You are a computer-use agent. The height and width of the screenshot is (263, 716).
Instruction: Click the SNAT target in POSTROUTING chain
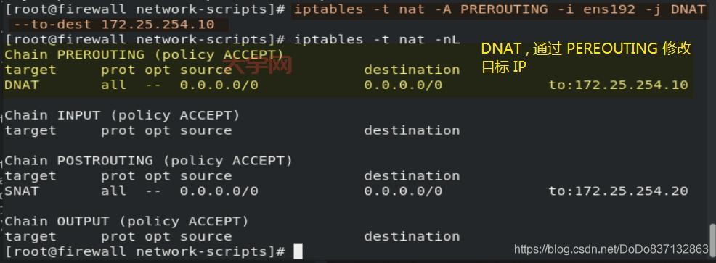tap(22, 191)
